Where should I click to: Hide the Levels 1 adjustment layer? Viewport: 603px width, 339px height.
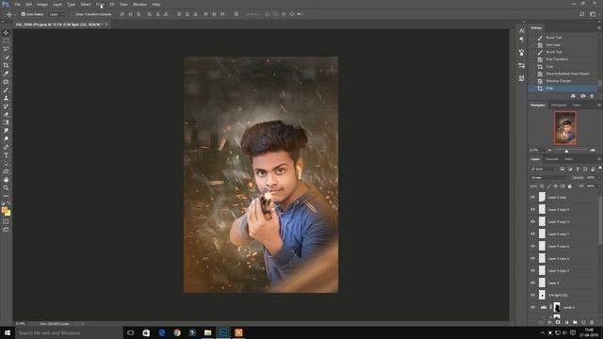tap(533, 308)
